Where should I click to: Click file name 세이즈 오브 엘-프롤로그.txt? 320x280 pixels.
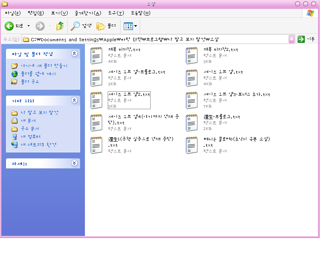pyautogui.click(x=137, y=72)
